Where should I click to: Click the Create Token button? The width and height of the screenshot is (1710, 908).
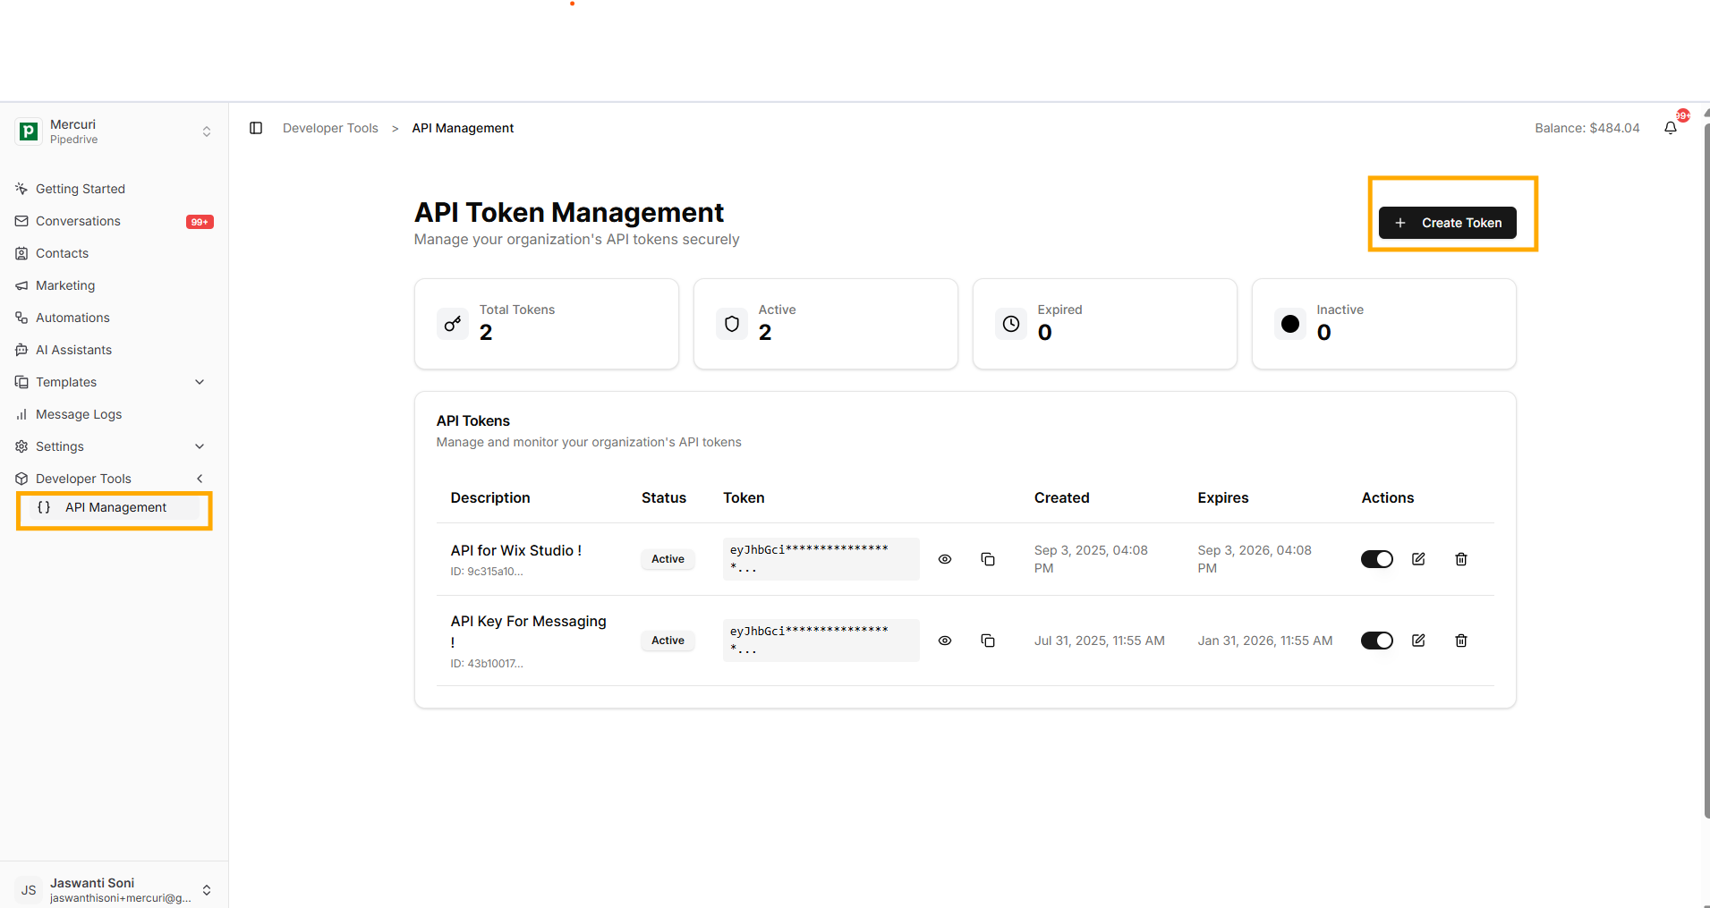pyautogui.click(x=1447, y=223)
